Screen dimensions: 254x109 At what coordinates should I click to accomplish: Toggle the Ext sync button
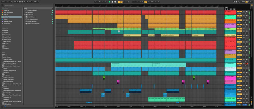[8, 2]
